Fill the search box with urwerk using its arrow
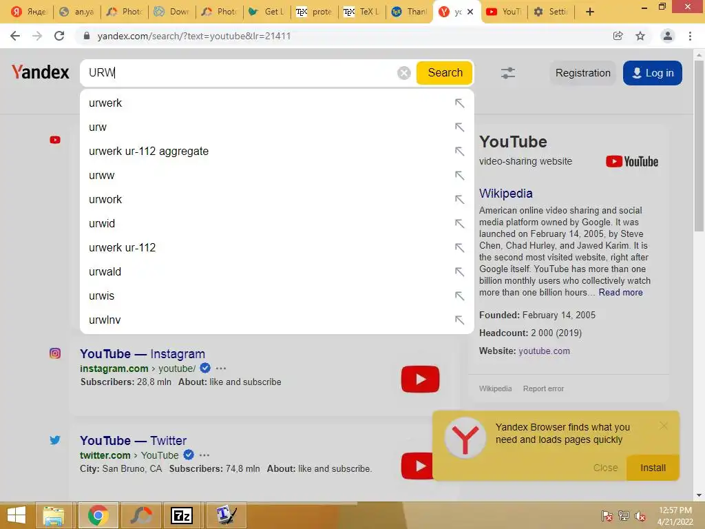Screen dimensions: 705x529 point(459,103)
